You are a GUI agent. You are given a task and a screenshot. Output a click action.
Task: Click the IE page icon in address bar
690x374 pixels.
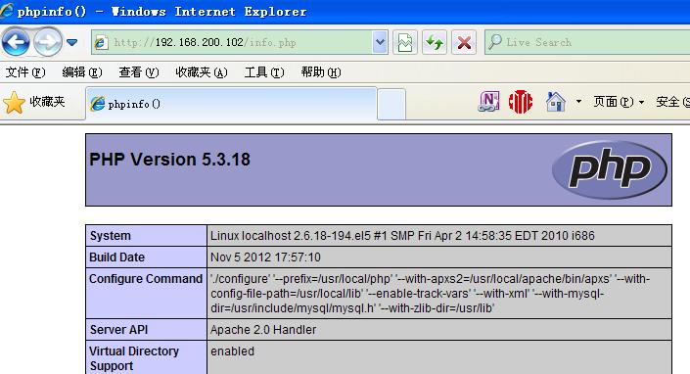point(101,43)
